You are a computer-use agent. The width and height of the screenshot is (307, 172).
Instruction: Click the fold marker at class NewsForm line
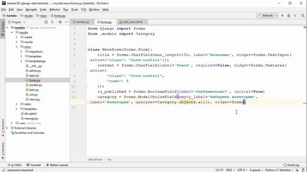pos(86,50)
